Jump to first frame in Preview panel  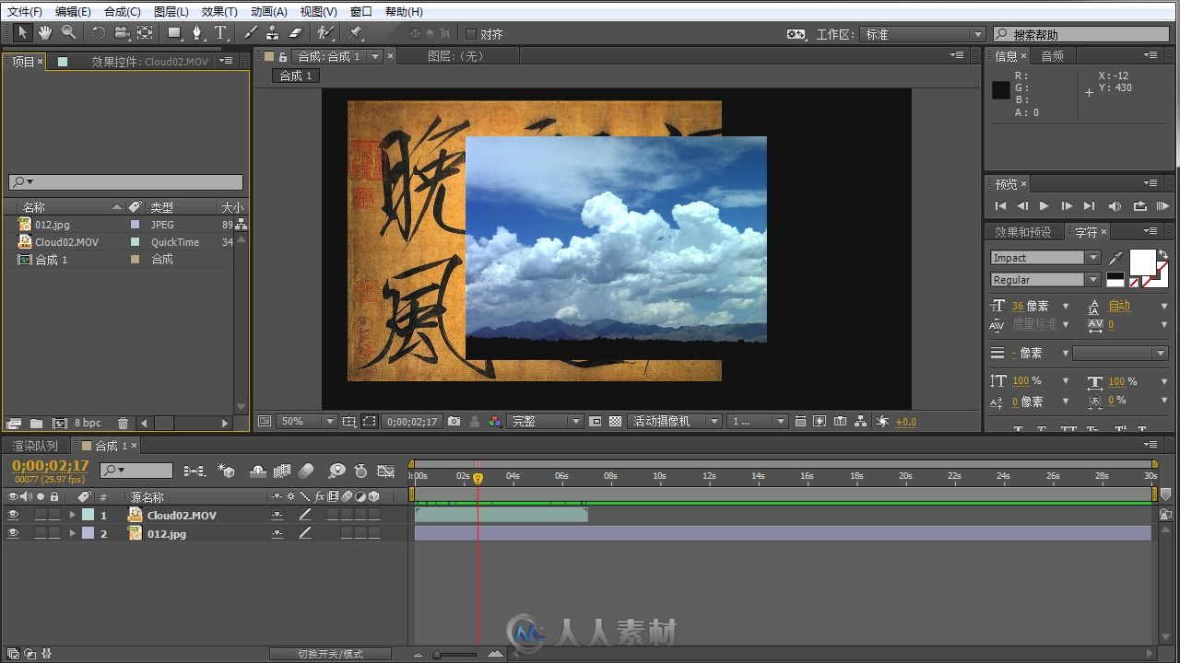[x=1000, y=206]
